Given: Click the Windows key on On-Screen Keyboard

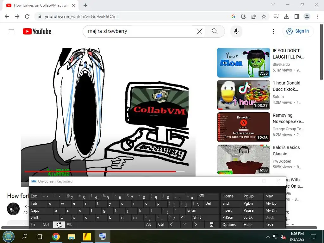Looking at the screenshot, I should [x=59, y=225].
